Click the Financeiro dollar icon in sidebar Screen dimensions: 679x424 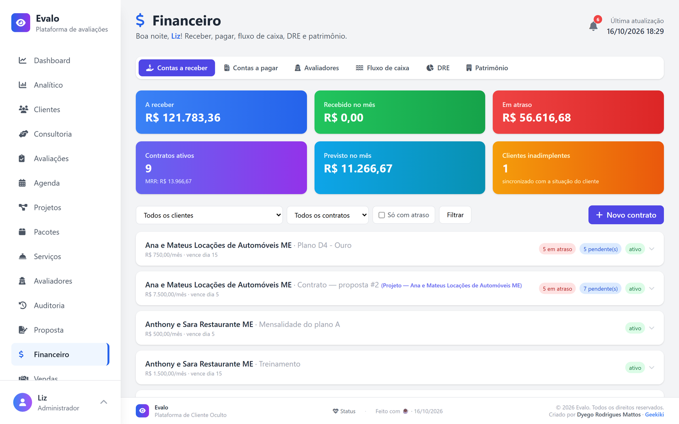pyautogui.click(x=21, y=354)
